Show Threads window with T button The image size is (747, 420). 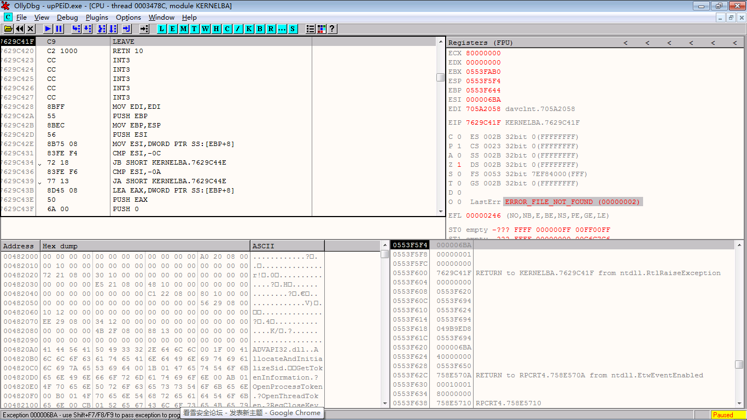pos(195,28)
